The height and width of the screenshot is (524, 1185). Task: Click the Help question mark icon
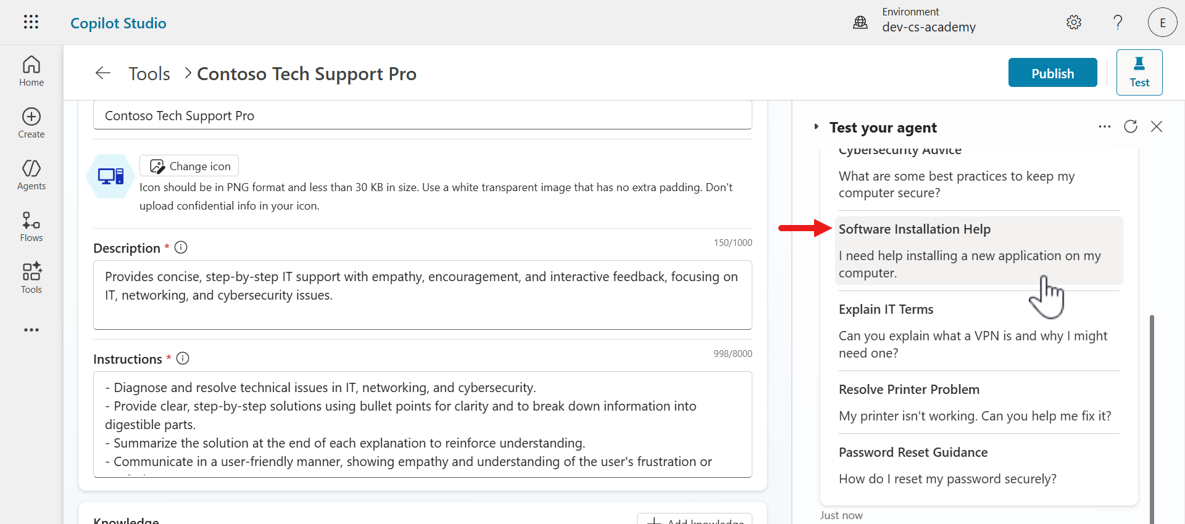click(x=1118, y=22)
